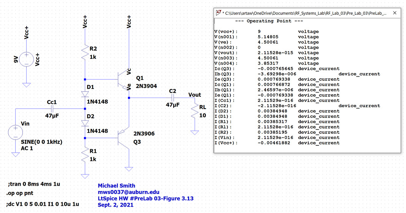Image resolution: width=406 pixels, height=213 pixels.
Task: Select the I(Vcc+) row showing -0.00461882
Action: coord(277,143)
